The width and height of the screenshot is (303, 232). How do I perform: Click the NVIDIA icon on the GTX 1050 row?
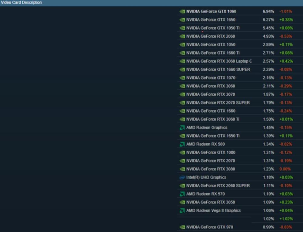182,45
